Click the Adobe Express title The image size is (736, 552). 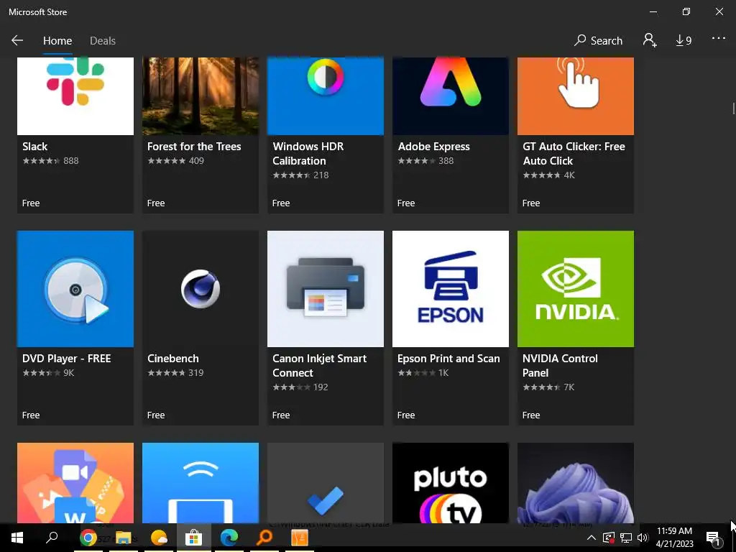point(433,147)
